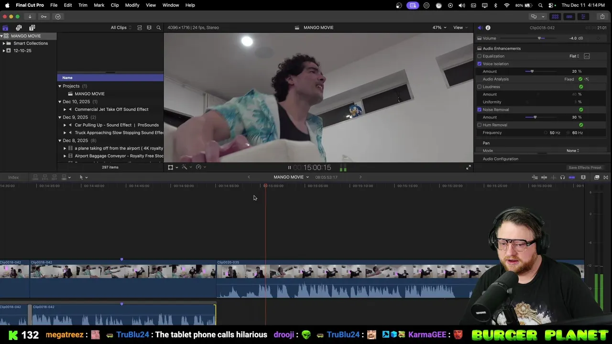Expand the Smart Collections folder
This screenshot has width=612, height=344.
4,43
